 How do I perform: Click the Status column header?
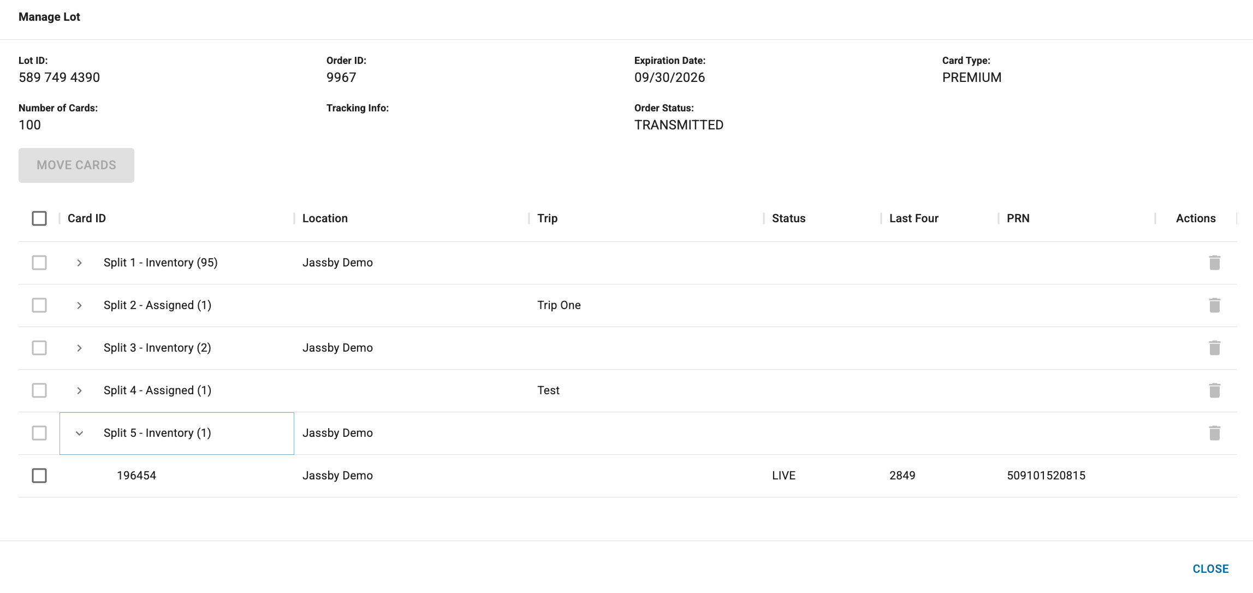788,218
